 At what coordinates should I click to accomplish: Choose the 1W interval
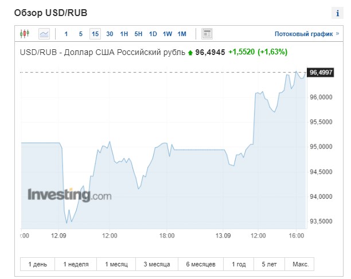[x=167, y=34]
